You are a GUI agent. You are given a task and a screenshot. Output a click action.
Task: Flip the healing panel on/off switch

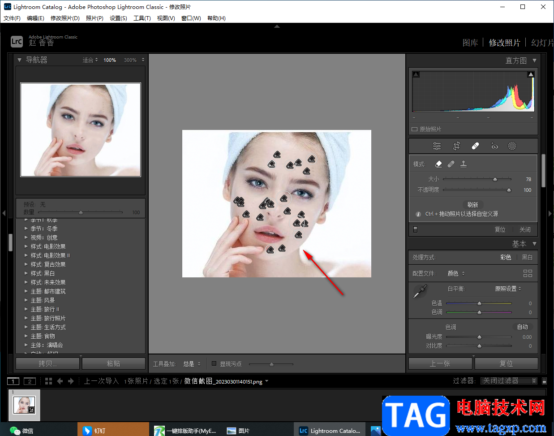[x=415, y=229]
